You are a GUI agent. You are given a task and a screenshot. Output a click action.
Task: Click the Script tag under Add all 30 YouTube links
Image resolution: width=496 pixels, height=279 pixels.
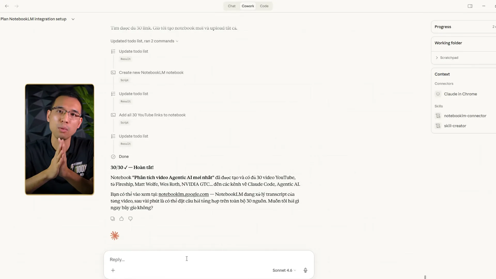click(x=125, y=122)
